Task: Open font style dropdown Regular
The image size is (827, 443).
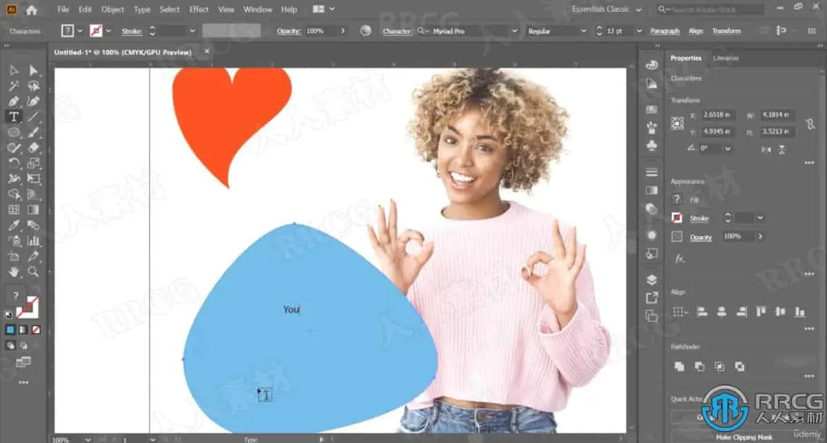Action: tap(583, 31)
